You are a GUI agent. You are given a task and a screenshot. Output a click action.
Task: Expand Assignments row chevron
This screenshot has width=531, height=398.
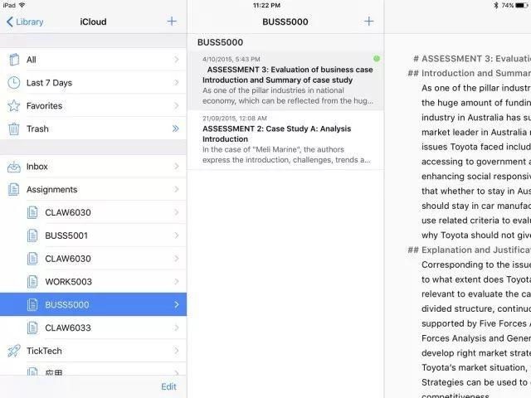pos(177,190)
